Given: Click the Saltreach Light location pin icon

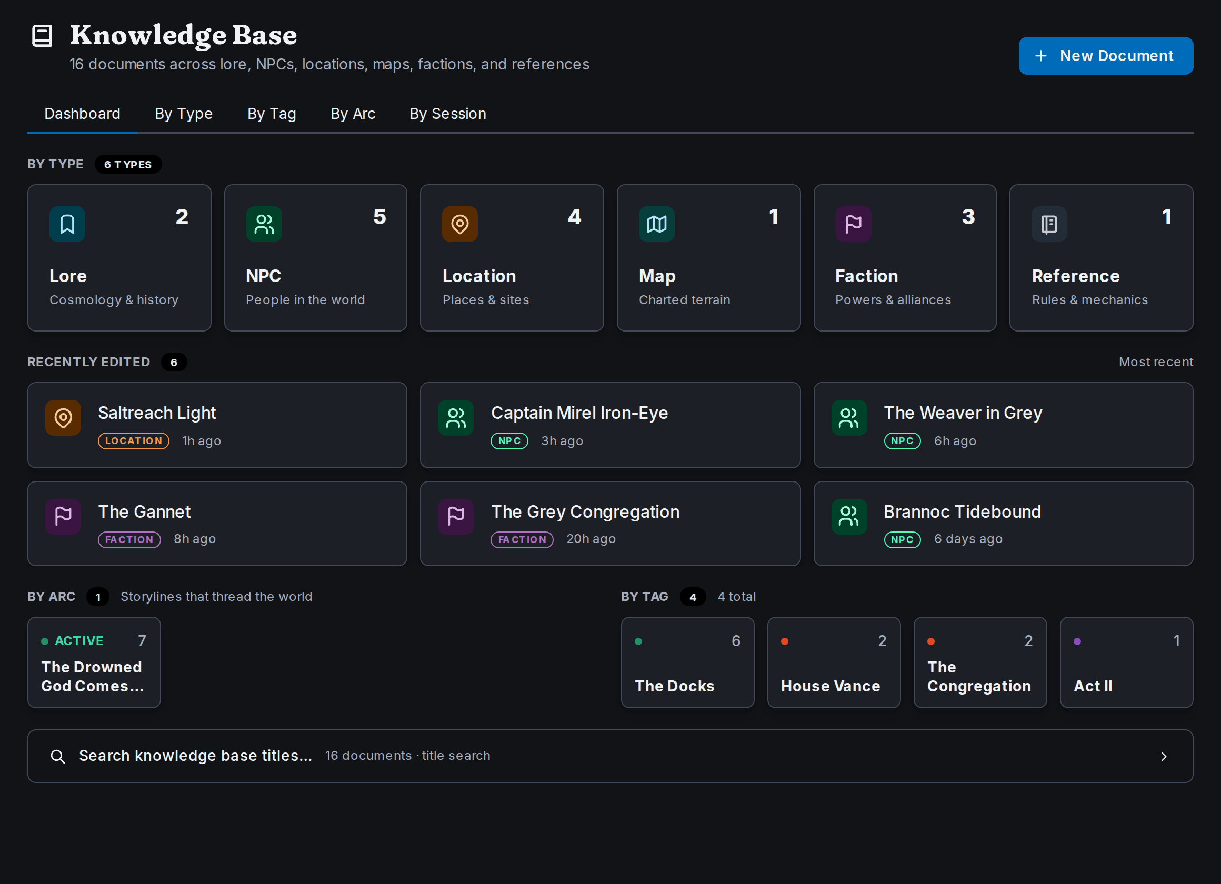Looking at the screenshot, I should tap(63, 418).
